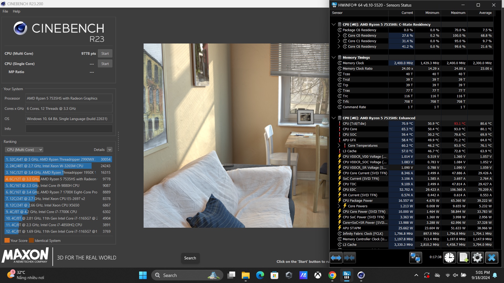The width and height of the screenshot is (504, 283).
Task: Open the CPU (Multi Core) ranking dropdown
Action: 24,150
